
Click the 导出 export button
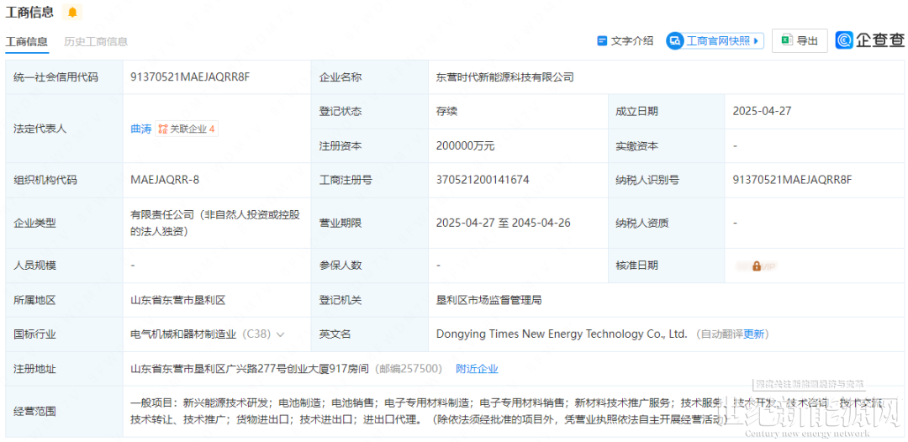800,40
